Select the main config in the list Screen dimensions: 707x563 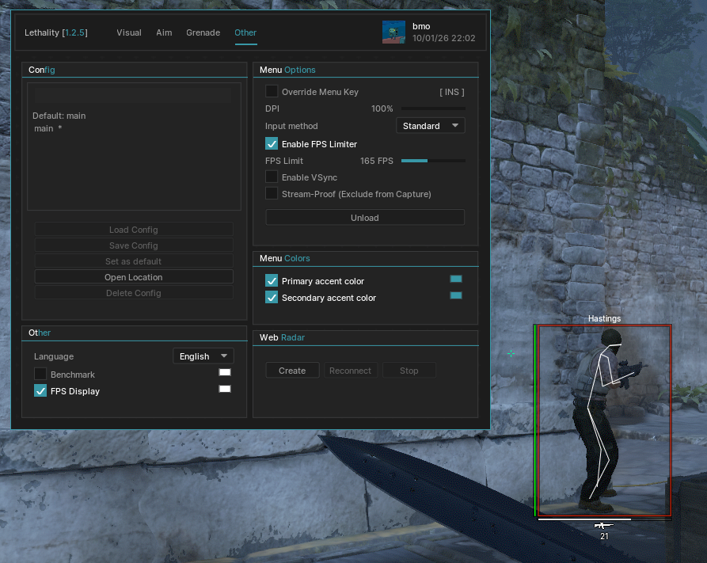pos(44,128)
